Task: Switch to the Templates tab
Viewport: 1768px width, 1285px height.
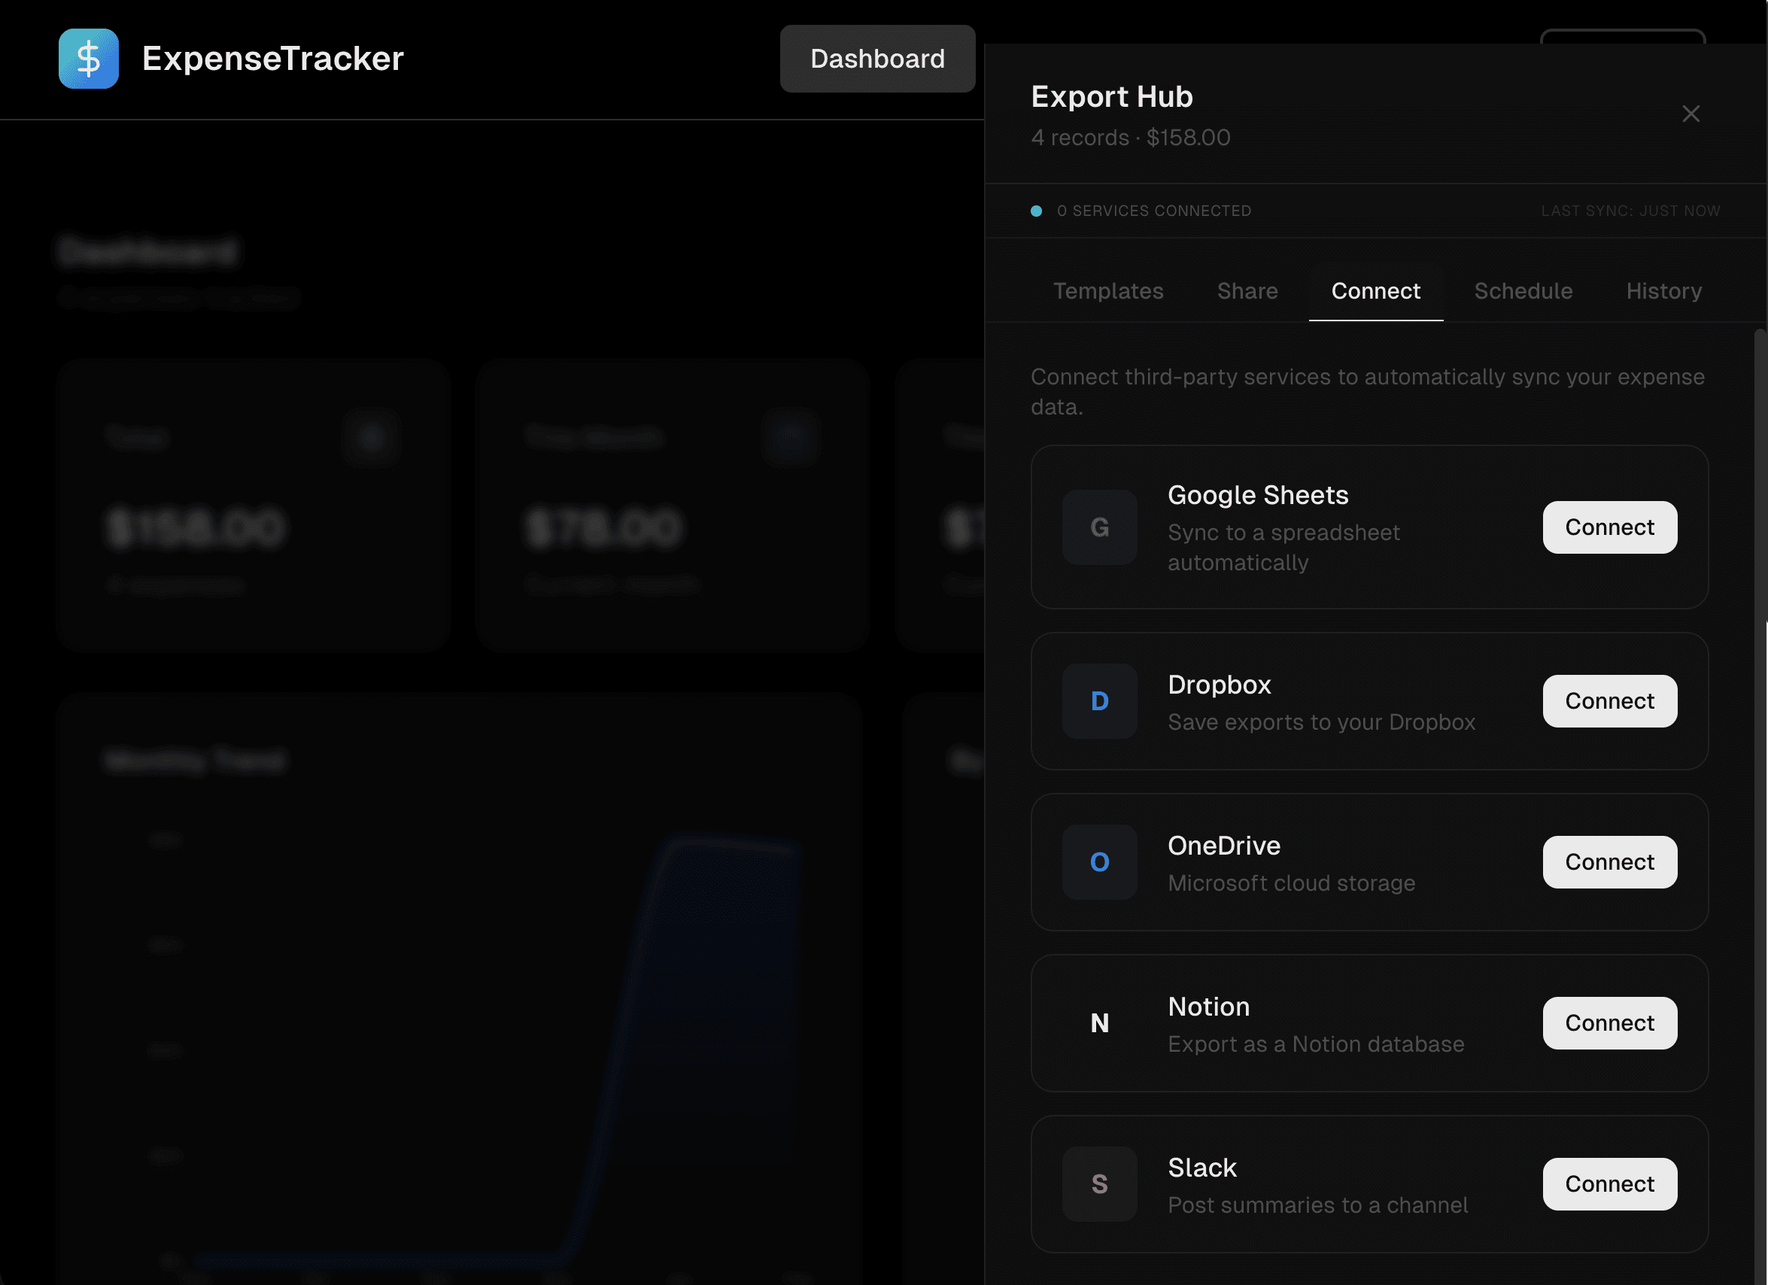Action: (1107, 291)
